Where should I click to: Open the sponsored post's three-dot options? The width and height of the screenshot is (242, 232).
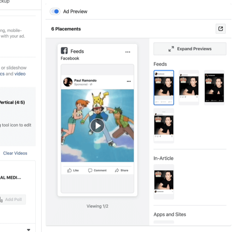point(129,81)
